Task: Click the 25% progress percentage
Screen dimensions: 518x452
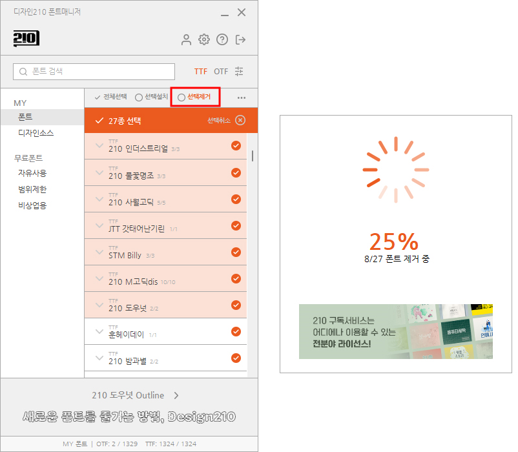Action: pyautogui.click(x=394, y=241)
